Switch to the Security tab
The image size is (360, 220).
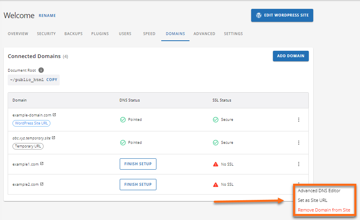point(46,34)
